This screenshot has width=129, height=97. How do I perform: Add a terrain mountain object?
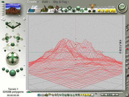click(x=45, y=9)
